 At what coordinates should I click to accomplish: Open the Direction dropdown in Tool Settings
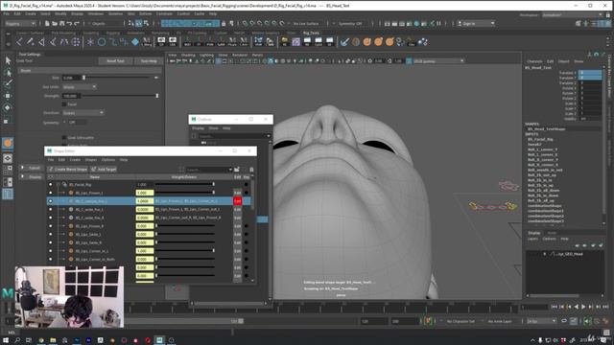83,113
